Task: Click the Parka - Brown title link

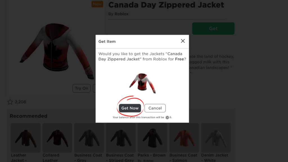Action: click(152, 155)
